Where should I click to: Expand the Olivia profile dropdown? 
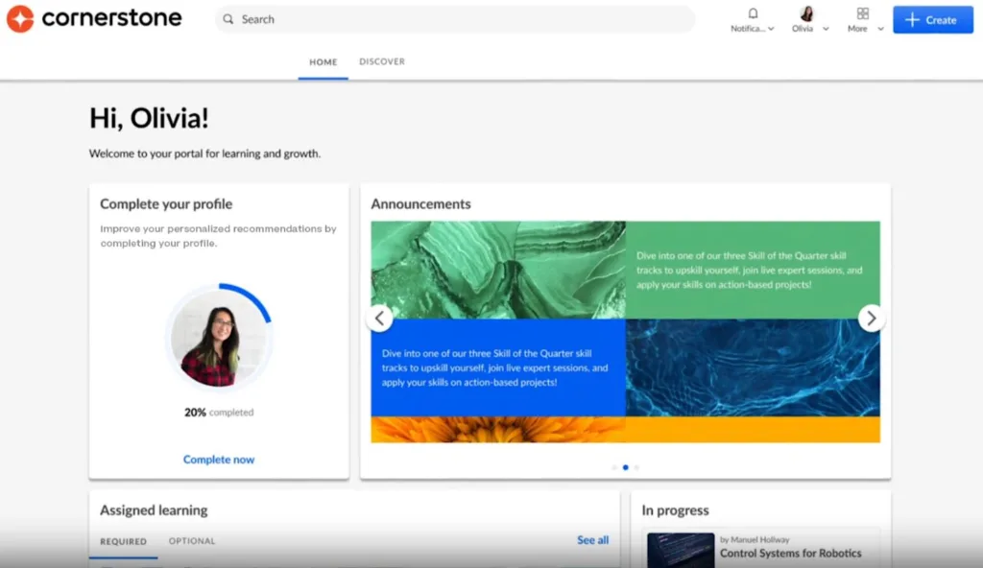click(x=826, y=29)
